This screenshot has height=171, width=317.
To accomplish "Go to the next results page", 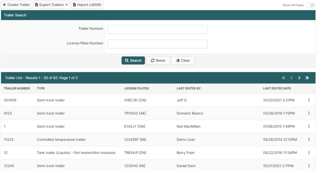I will click(299, 78).
